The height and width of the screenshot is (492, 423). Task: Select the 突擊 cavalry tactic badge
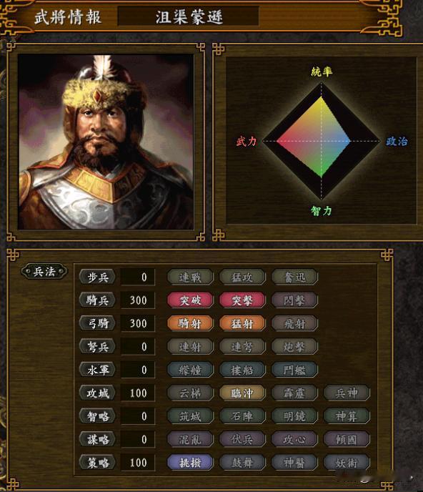(242, 300)
